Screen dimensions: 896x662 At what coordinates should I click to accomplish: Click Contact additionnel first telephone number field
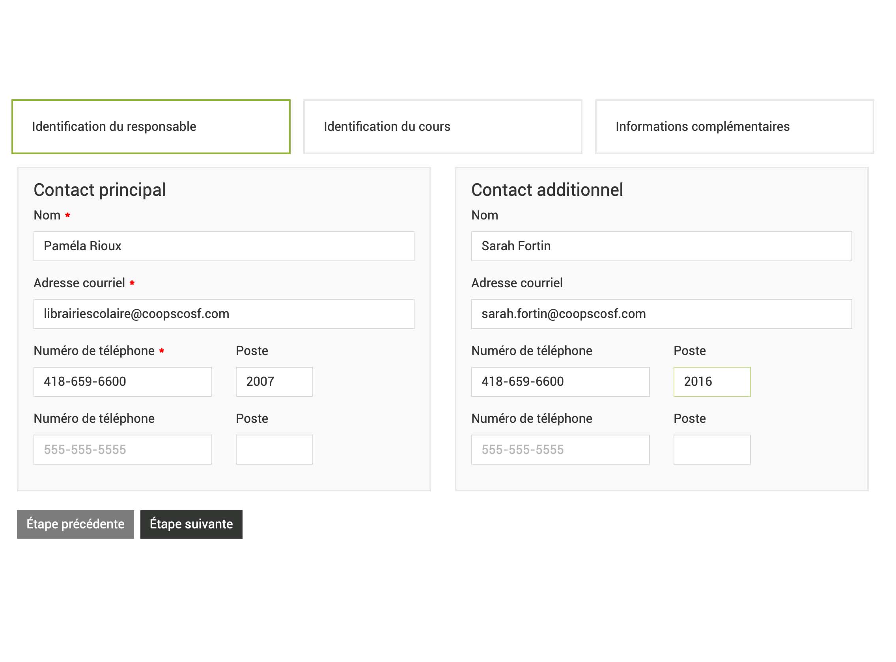point(560,381)
